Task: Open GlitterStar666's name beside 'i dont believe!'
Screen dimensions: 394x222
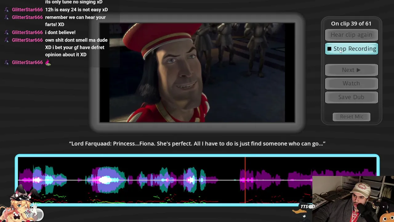Action: click(x=27, y=32)
